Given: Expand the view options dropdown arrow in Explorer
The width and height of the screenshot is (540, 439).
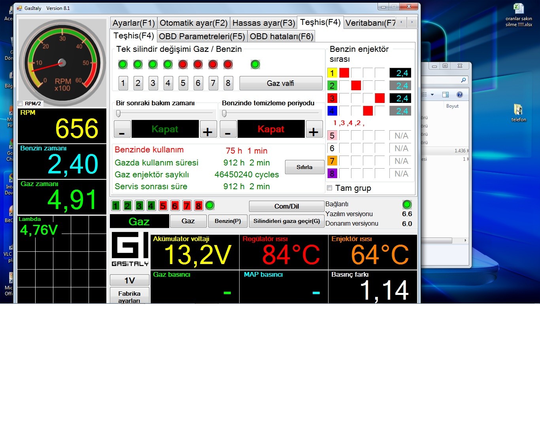Looking at the screenshot, I should click(432, 95).
